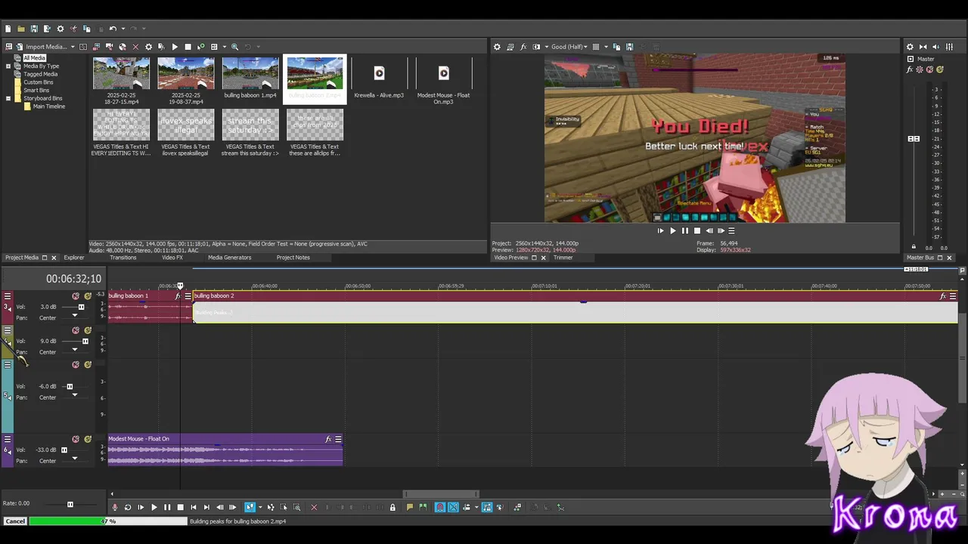968x544 pixels.
Task: Toggle Loop Playback in the transport bar
Action: 128,507
